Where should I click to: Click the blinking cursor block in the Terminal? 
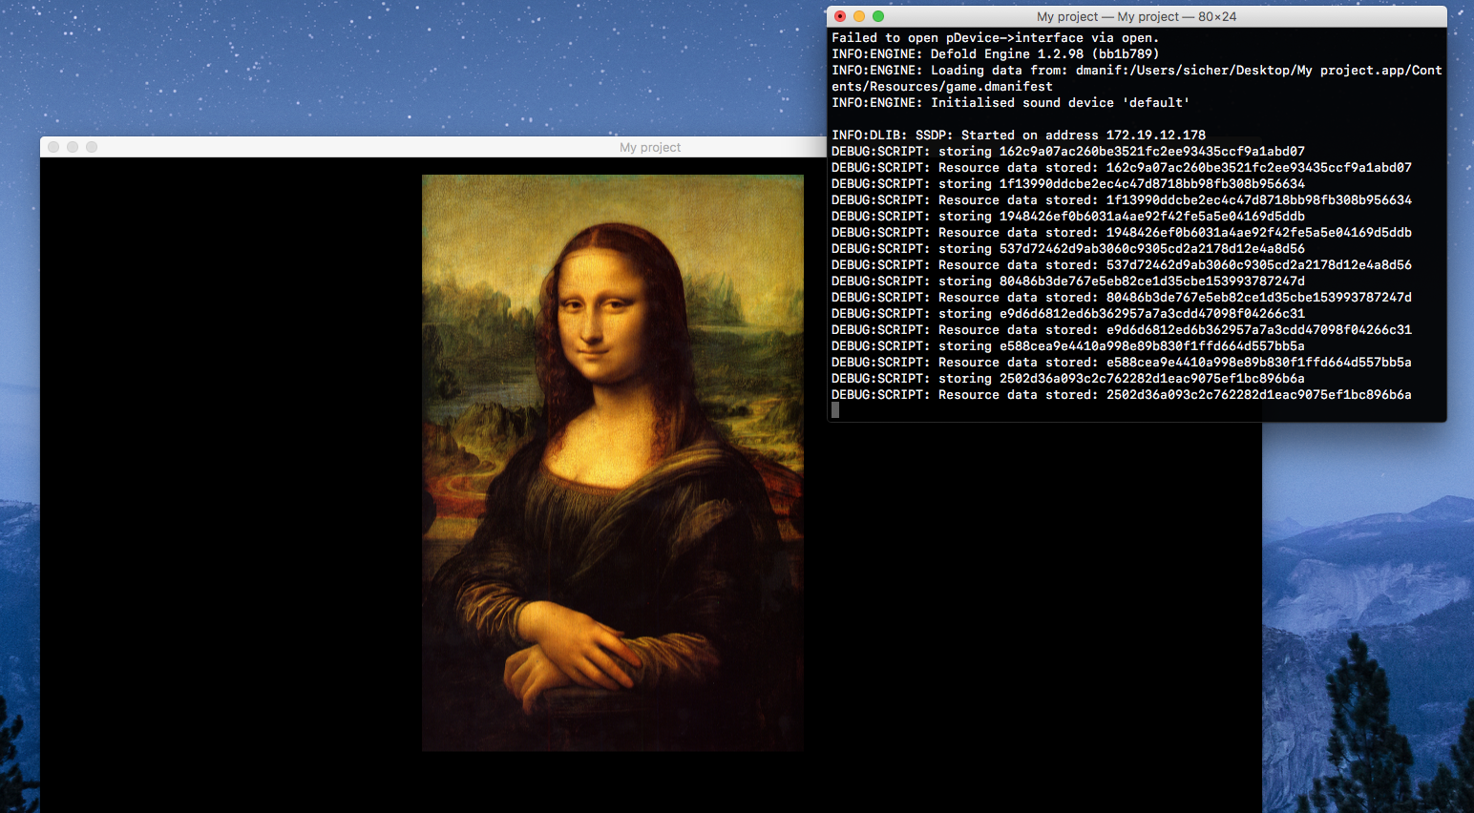click(x=835, y=409)
